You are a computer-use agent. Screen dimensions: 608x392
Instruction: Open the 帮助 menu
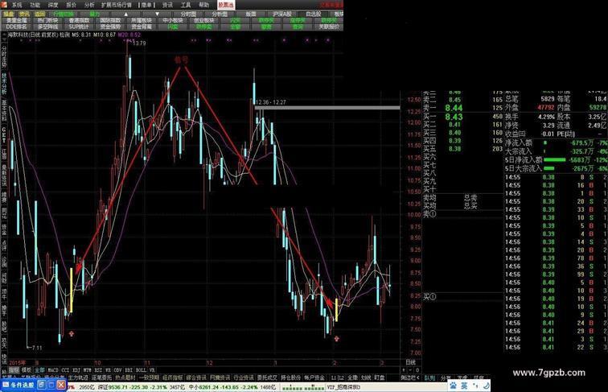pos(204,5)
